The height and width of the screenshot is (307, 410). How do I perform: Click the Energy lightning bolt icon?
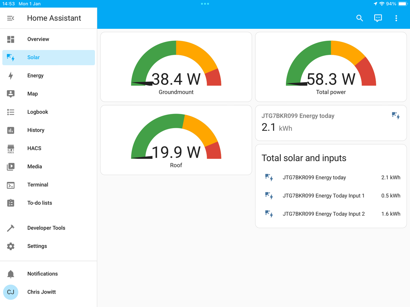[x=11, y=76]
